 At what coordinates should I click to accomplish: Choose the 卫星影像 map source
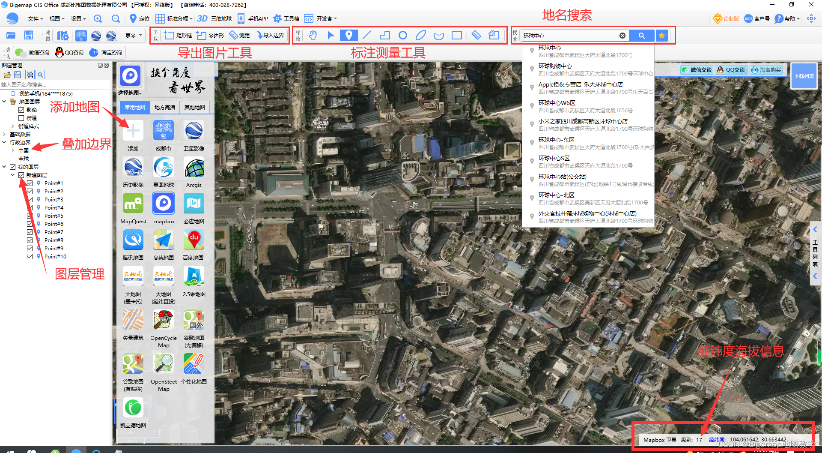coord(194,136)
